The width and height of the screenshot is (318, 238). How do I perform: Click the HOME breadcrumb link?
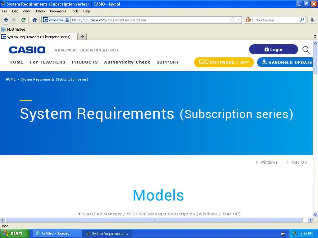coord(11,79)
